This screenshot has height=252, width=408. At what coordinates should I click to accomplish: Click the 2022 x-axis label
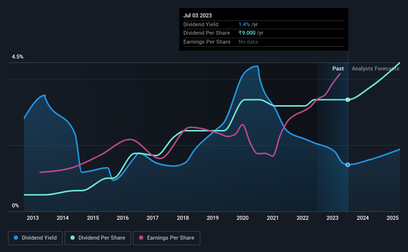303,218
